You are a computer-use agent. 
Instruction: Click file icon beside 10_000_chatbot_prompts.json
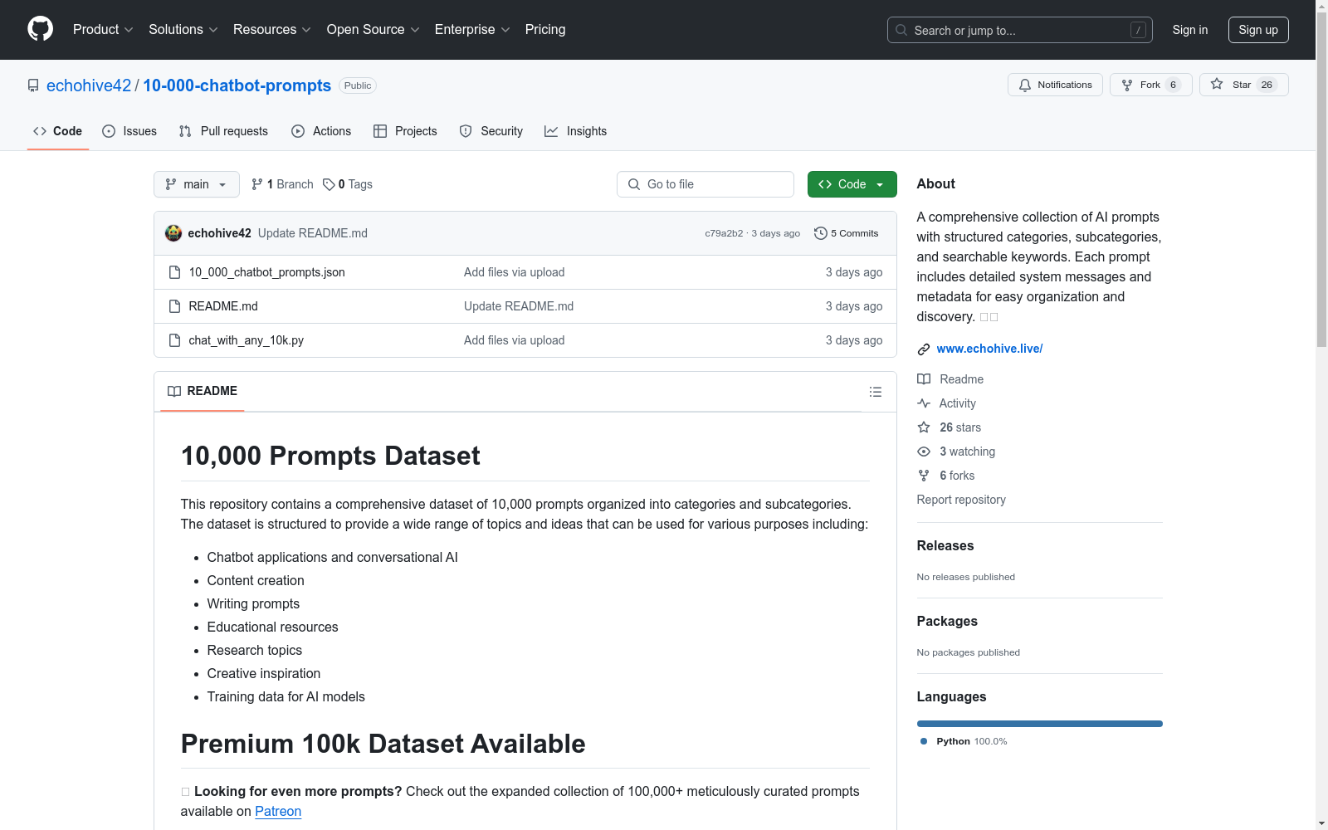174,272
